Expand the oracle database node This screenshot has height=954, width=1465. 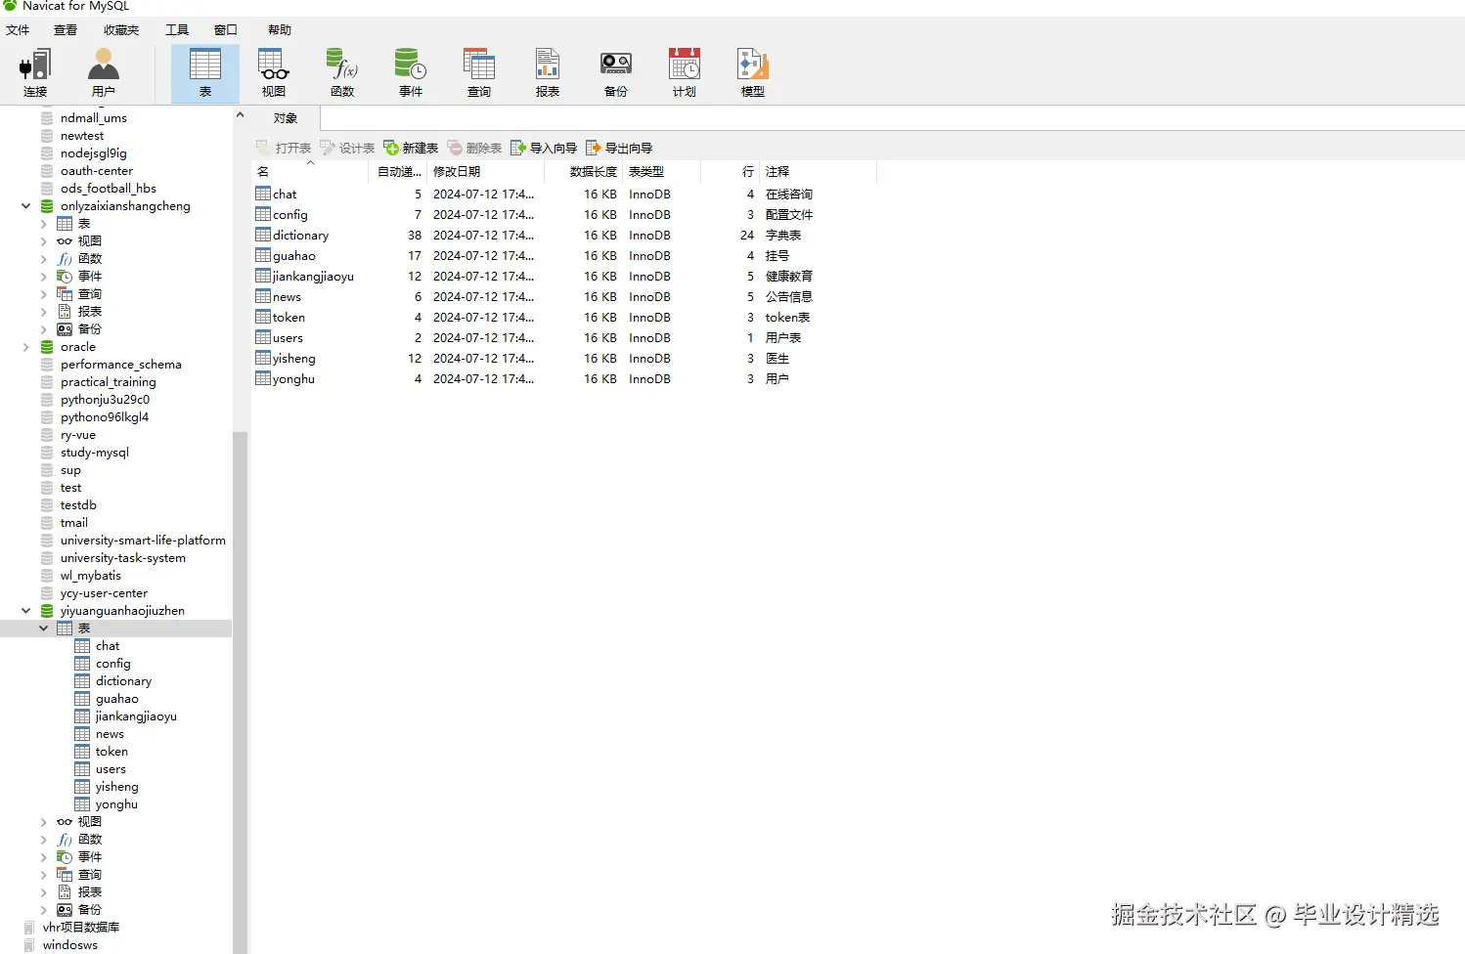click(26, 347)
